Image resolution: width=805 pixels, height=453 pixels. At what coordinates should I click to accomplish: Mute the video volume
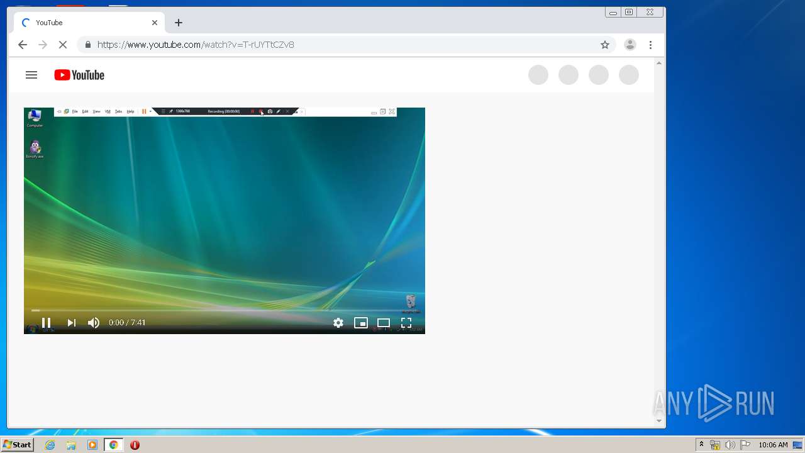coord(94,323)
